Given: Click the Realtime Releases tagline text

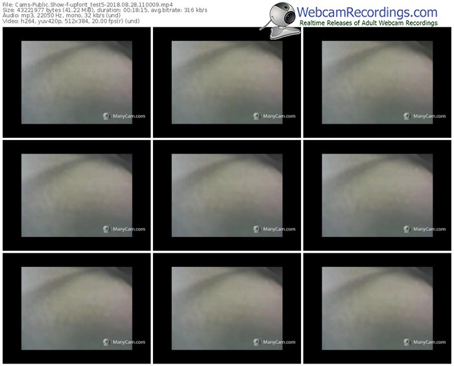Looking at the screenshot, I should pyautogui.click(x=368, y=23).
